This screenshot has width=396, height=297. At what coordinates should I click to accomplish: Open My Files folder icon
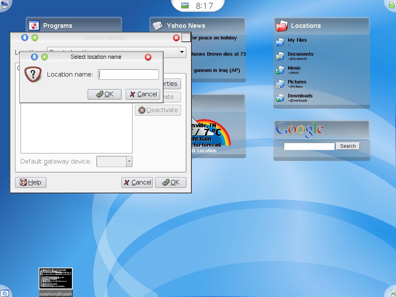280,42
